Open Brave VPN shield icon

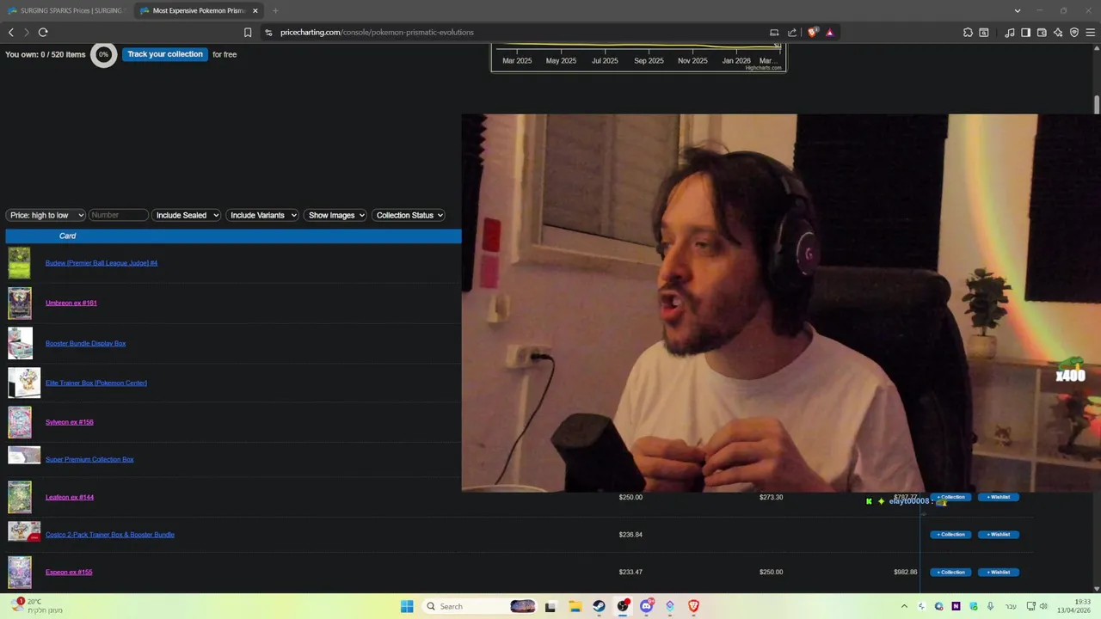pyautogui.click(x=1074, y=33)
